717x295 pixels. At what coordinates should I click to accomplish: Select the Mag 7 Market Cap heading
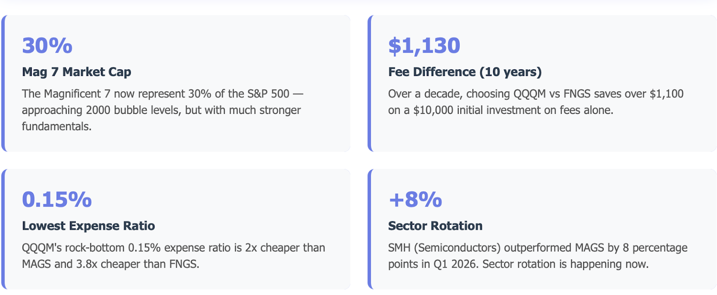77,72
